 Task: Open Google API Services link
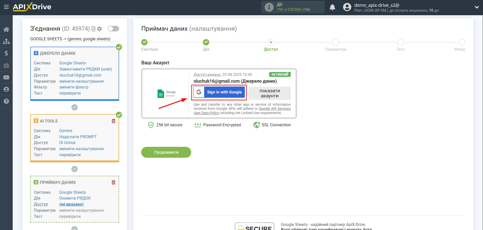(275, 109)
